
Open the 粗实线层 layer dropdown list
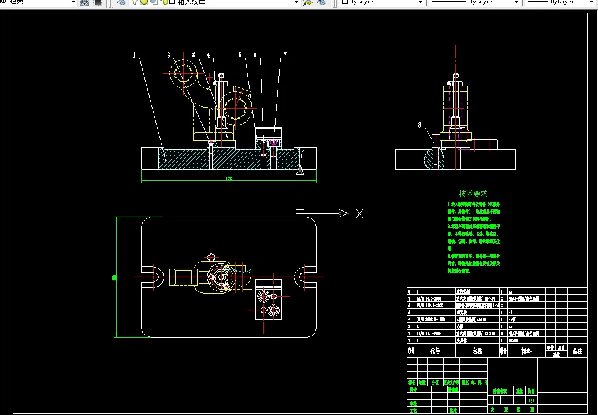coord(296,2)
